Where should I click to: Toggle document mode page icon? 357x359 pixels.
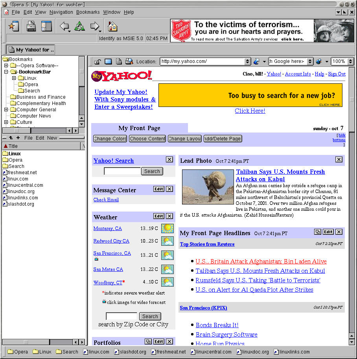click(x=118, y=61)
